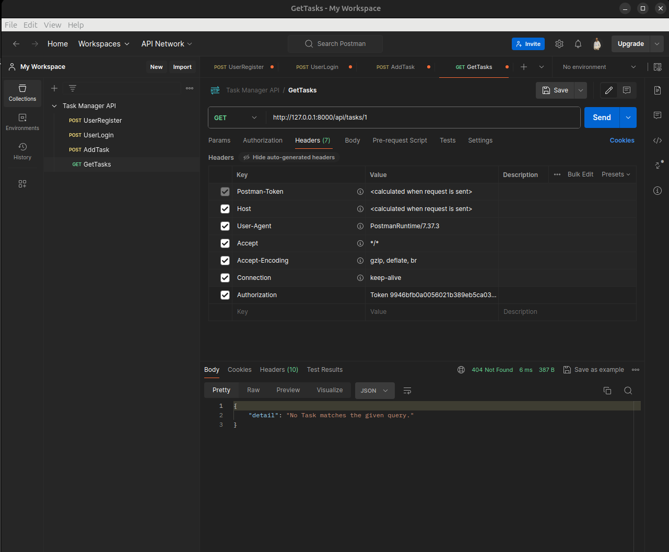Add a new request tab
This screenshot has height=552, width=669.
click(x=524, y=67)
